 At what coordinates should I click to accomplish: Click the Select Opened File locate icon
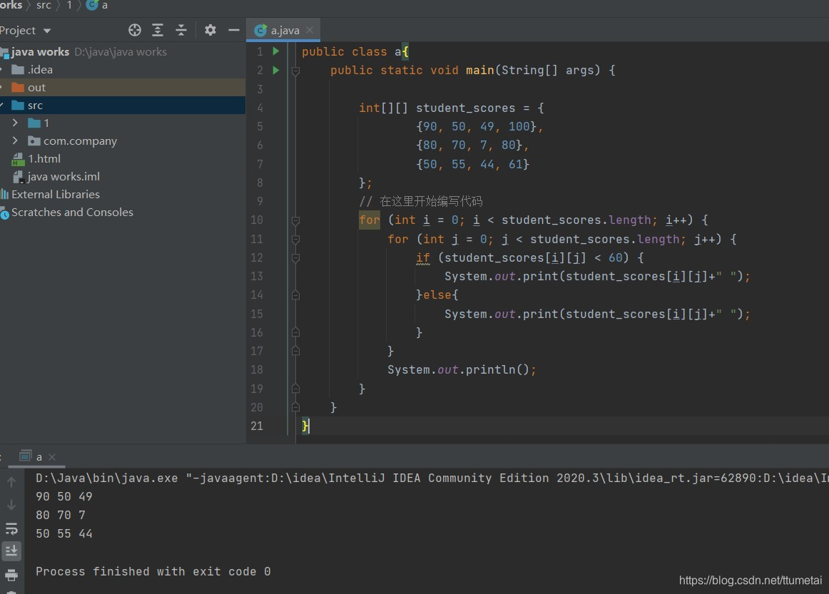(135, 30)
